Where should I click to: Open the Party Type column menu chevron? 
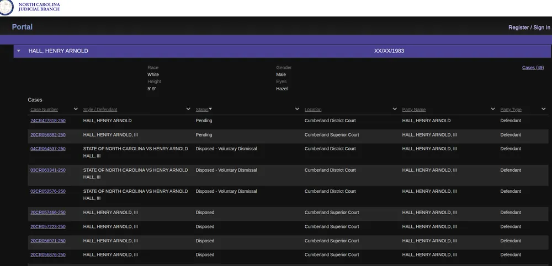pos(543,109)
